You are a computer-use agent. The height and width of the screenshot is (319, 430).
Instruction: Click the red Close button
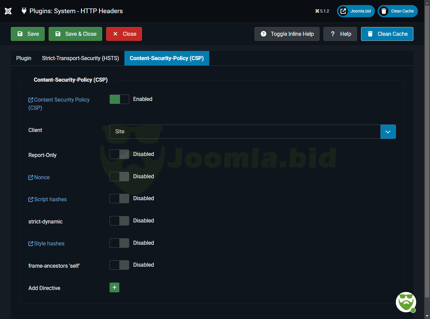pos(124,34)
